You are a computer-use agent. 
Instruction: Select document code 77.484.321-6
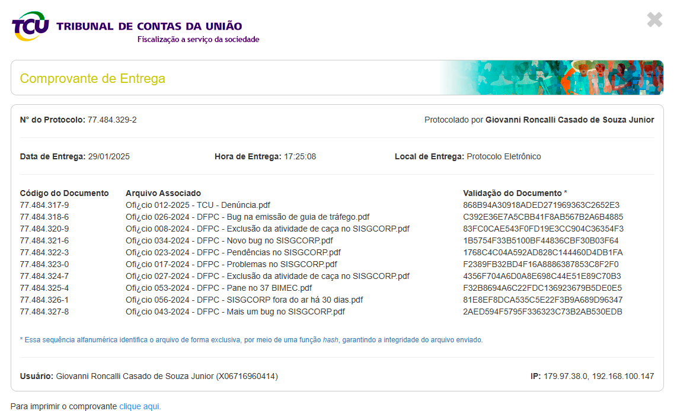(44, 240)
